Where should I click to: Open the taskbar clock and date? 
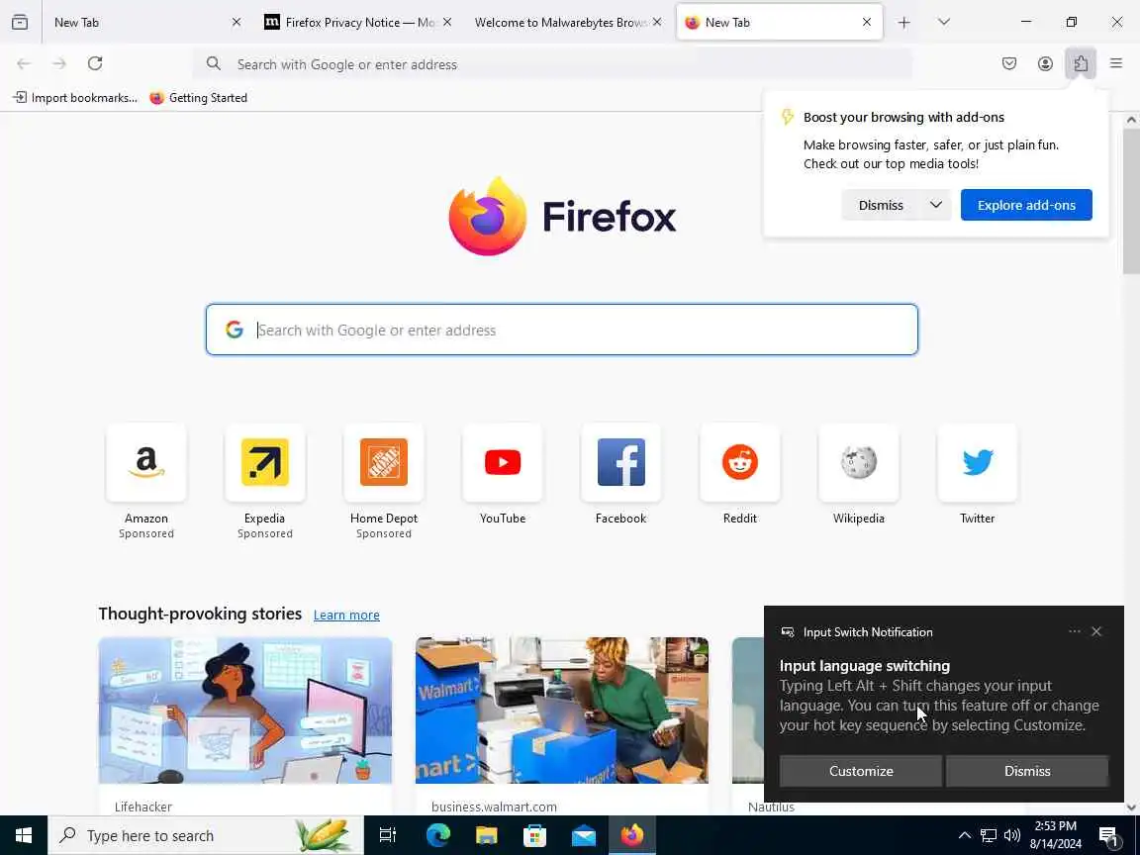coord(1056,835)
